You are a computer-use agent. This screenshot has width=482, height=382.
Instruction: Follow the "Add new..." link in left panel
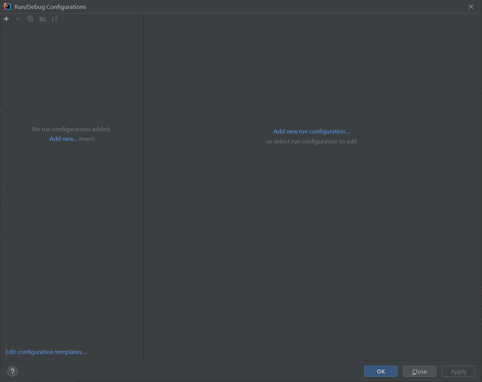point(63,139)
